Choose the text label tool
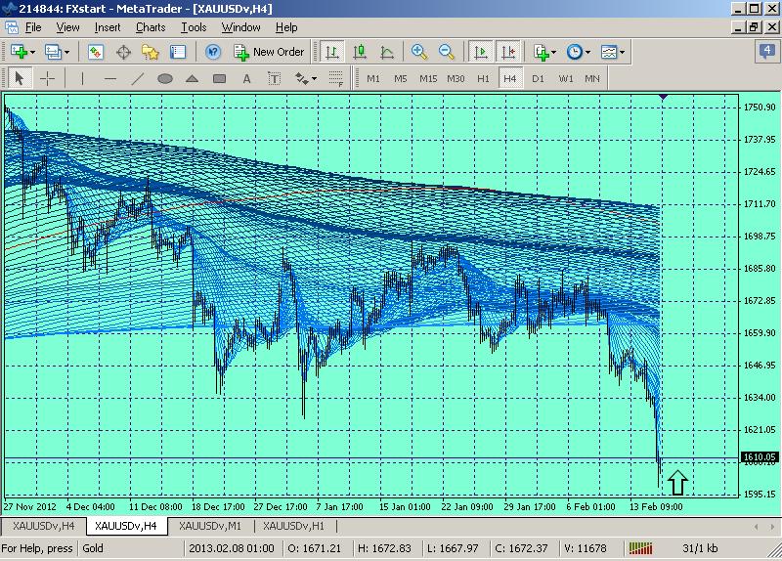782x561 pixels. (274, 78)
